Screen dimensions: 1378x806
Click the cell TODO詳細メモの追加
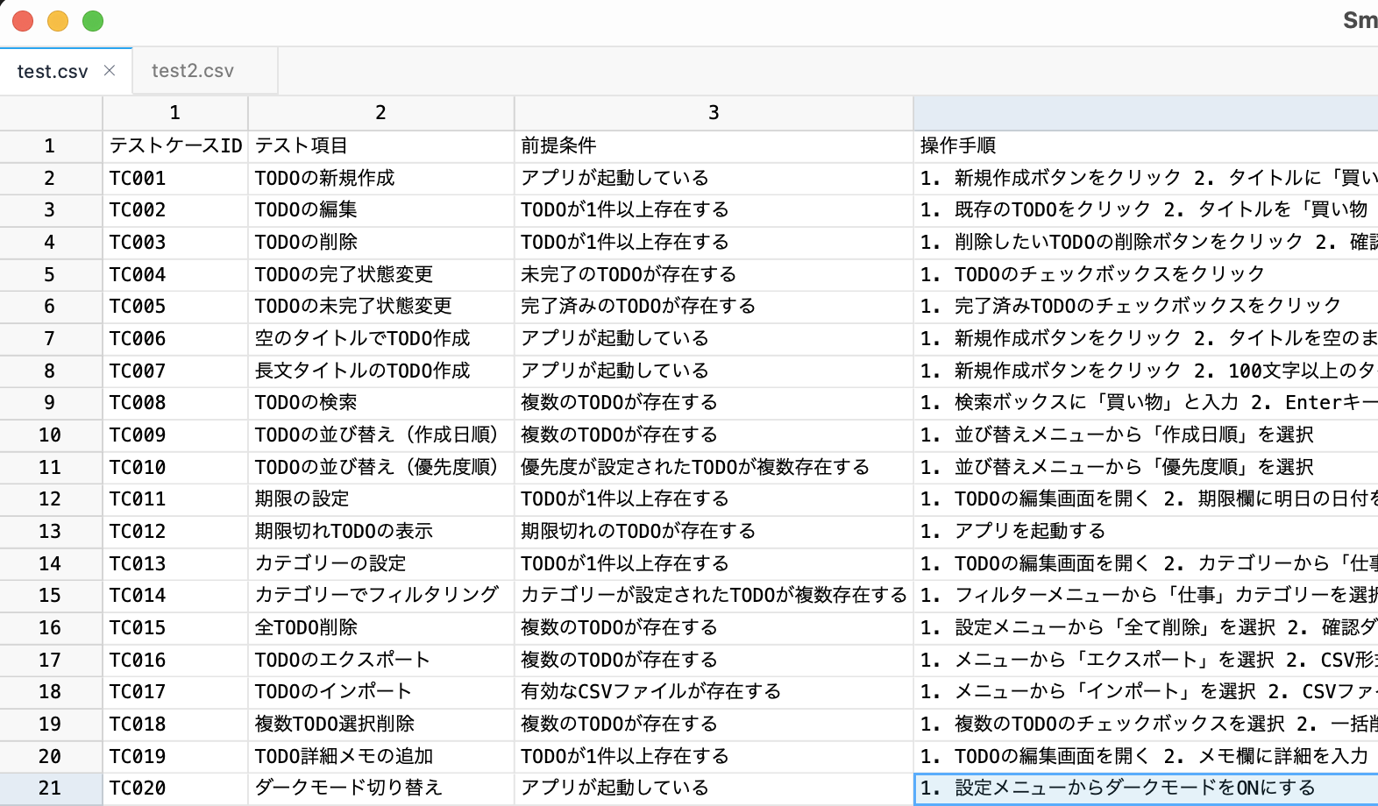point(381,757)
